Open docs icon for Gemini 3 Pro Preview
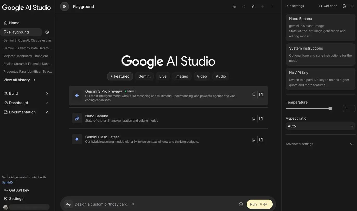This screenshot has height=211, width=357. coord(261,94)
